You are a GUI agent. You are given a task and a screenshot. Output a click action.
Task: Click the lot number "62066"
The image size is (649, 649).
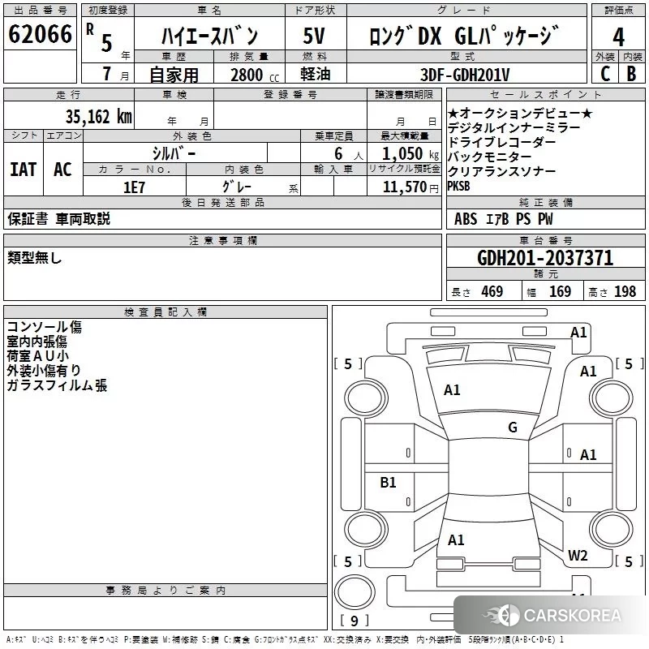coord(40,34)
